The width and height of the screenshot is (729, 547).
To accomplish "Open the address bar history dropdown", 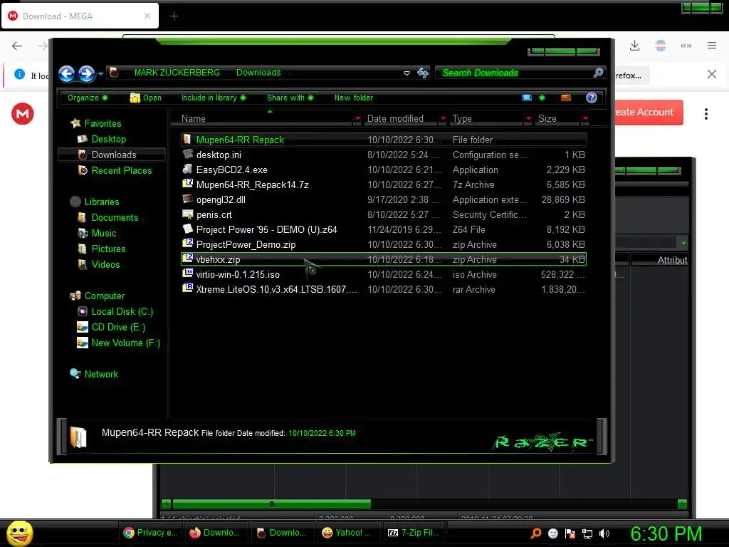I will click(407, 73).
